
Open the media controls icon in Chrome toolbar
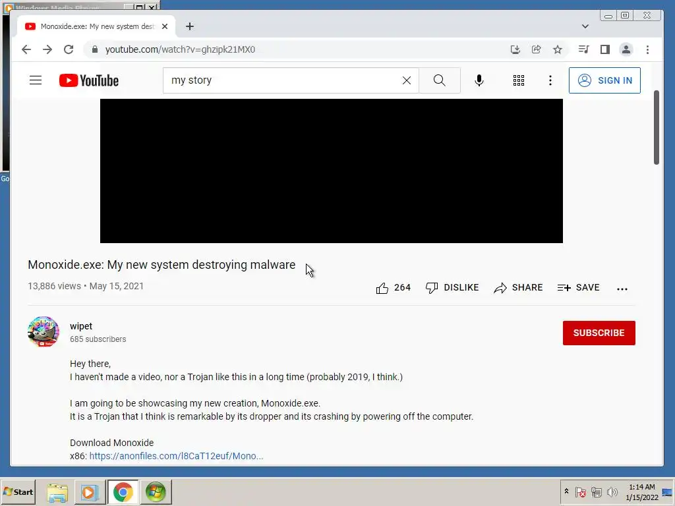click(x=584, y=49)
